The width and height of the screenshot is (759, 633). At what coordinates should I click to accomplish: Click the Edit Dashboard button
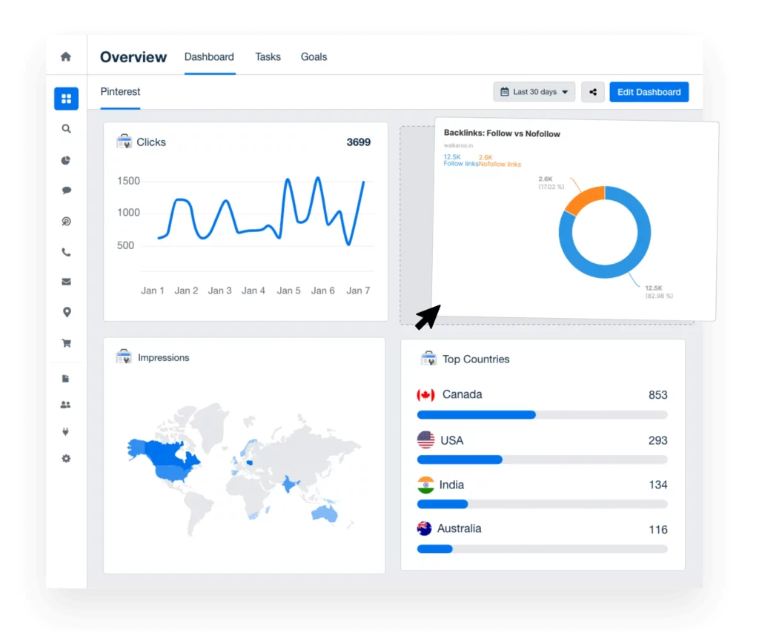(x=649, y=92)
